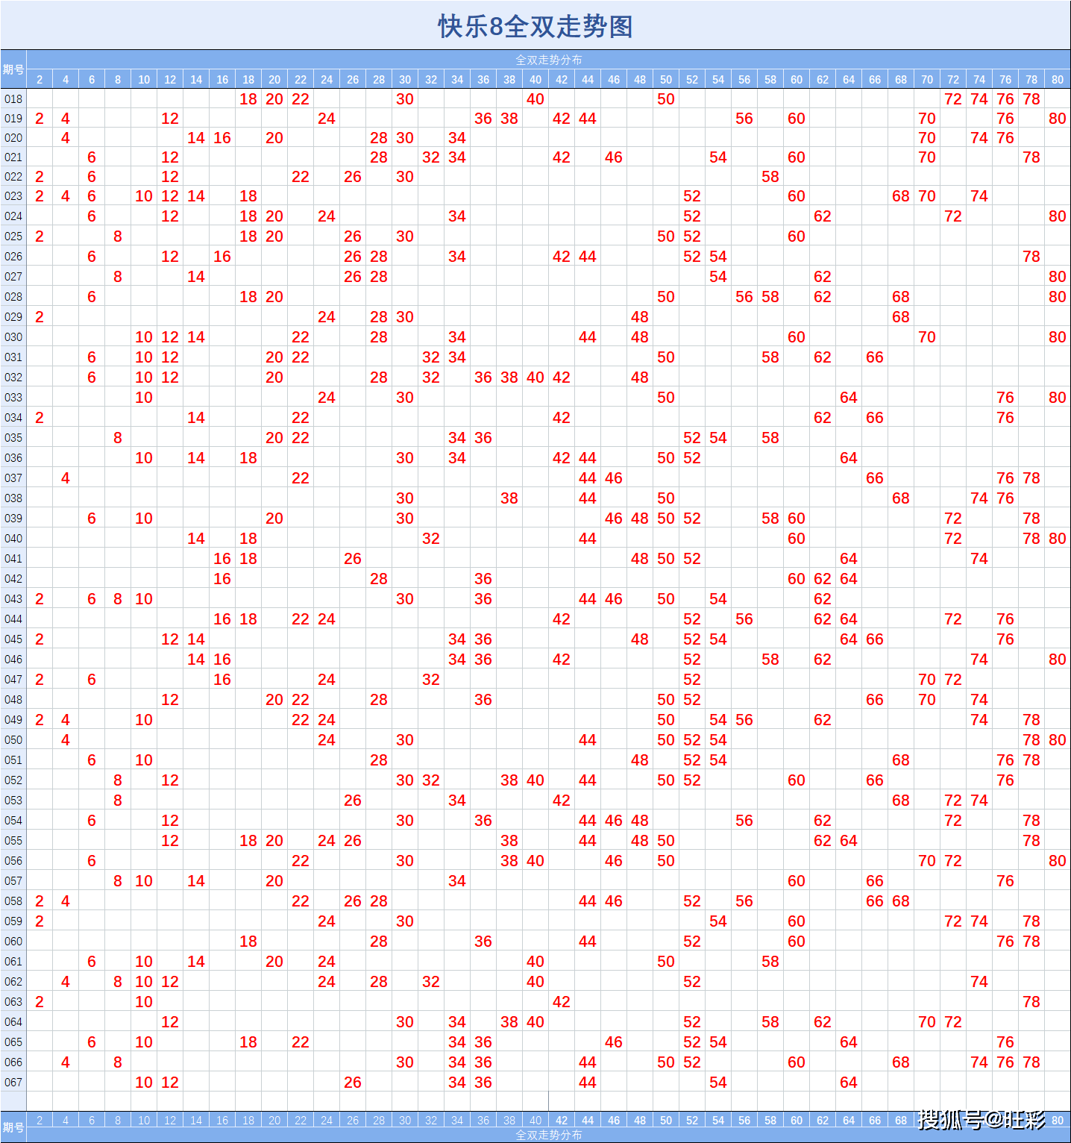Select period row label 067
Viewport: 1071px width, 1143px height.
pyautogui.click(x=13, y=1083)
